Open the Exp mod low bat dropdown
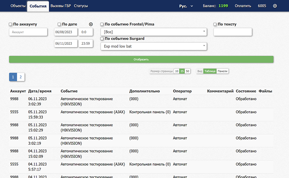Screen dimensions: 289x178 pyautogui.click(x=153, y=46)
